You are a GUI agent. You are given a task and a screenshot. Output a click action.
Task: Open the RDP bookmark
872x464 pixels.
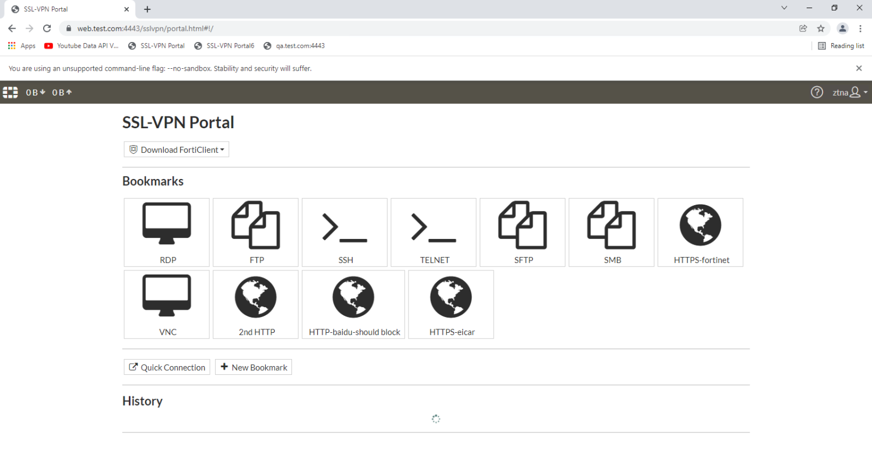click(x=166, y=232)
